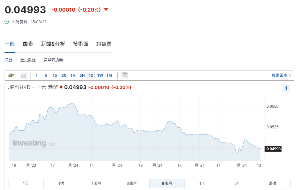Click the red down-triangle price change indicator
The image size is (297, 190).
click(106, 10)
